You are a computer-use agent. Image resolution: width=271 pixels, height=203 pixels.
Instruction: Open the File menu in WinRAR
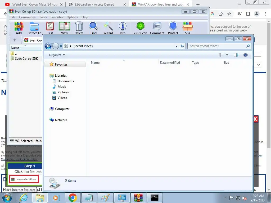[13, 17]
